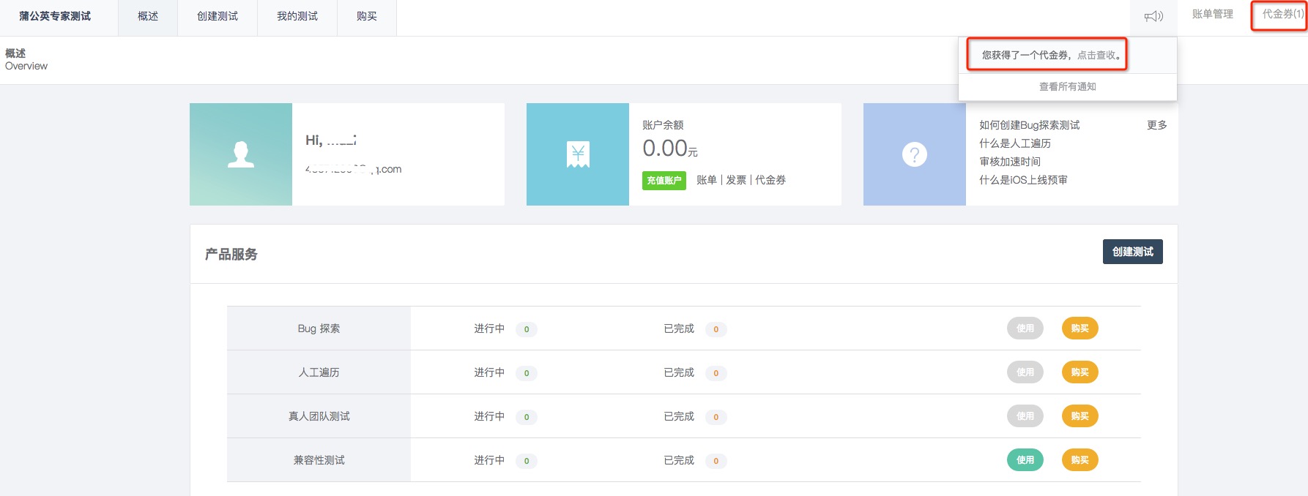Click 更多 in the help panel
Screen dimensions: 1308x496
pos(1157,125)
